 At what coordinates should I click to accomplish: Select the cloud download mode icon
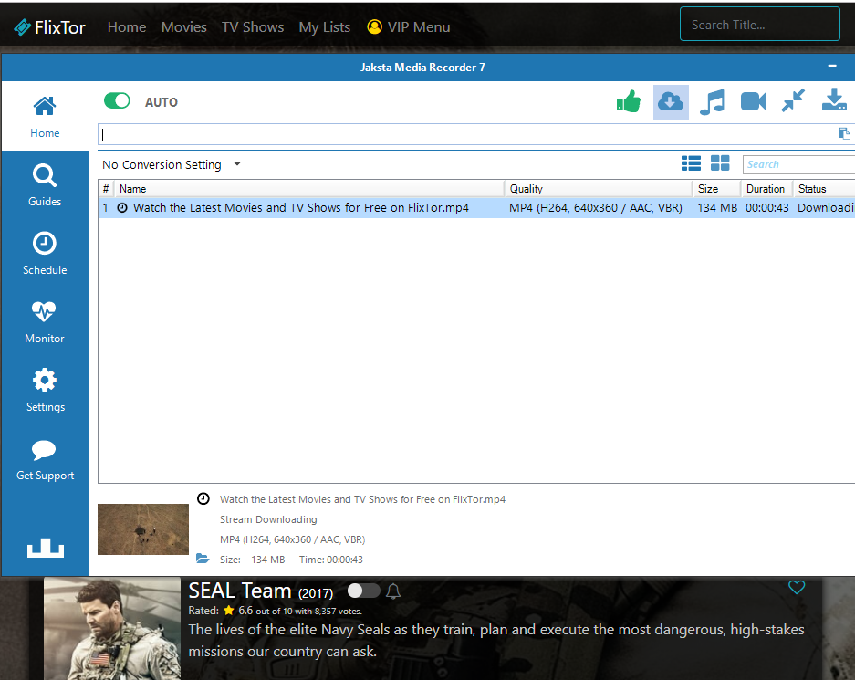[671, 102]
